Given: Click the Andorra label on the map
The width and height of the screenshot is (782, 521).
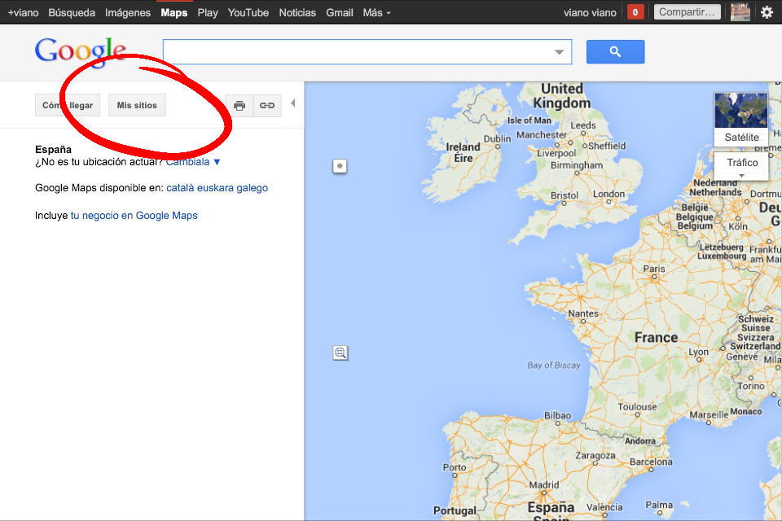Looking at the screenshot, I should point(640,440).
